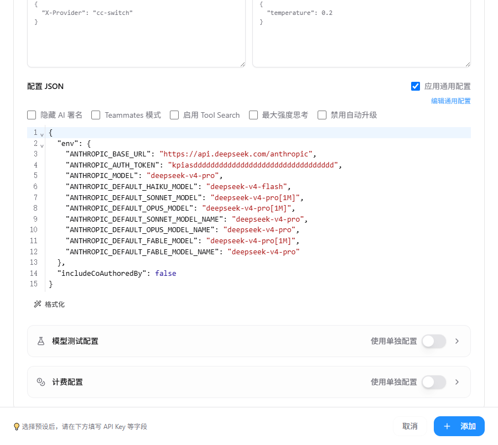Click the 取消 button
498x445 pixels.
[409, 426]
